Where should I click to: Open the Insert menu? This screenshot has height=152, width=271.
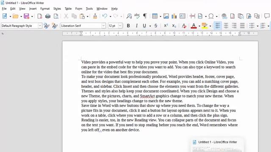click(x=33, y=8)
